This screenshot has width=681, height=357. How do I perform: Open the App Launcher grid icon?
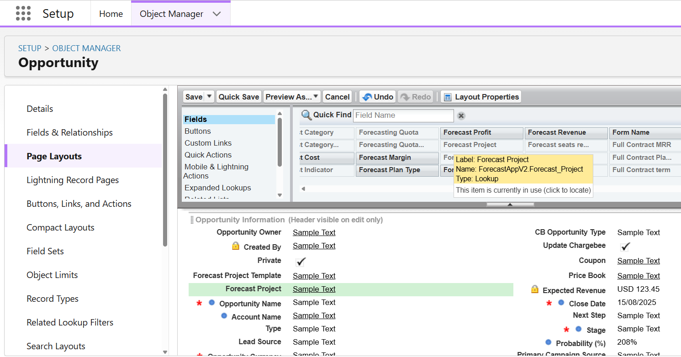pyautogui.click(x=23, y=14)
